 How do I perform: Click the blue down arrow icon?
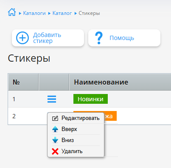[x=55, y=140]
